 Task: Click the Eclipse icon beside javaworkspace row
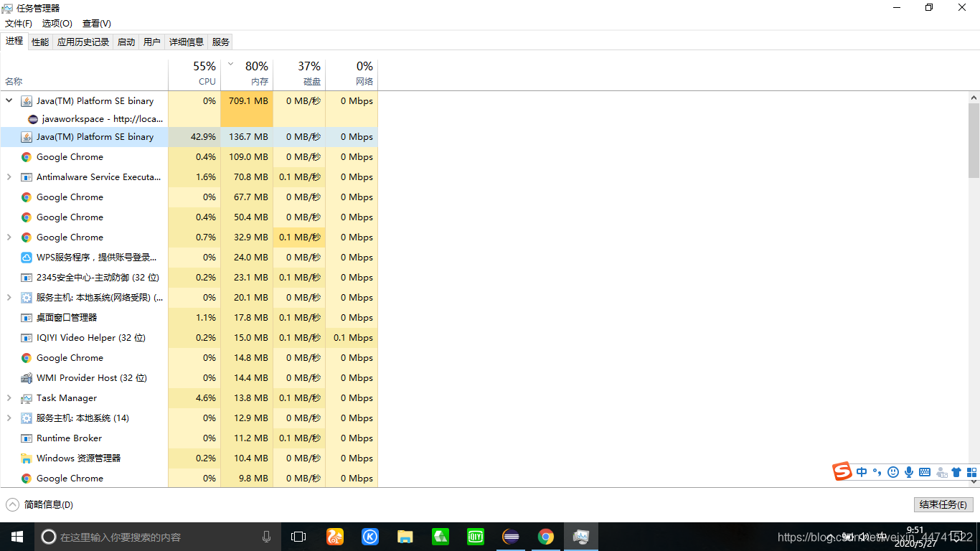tap(32, 119)
